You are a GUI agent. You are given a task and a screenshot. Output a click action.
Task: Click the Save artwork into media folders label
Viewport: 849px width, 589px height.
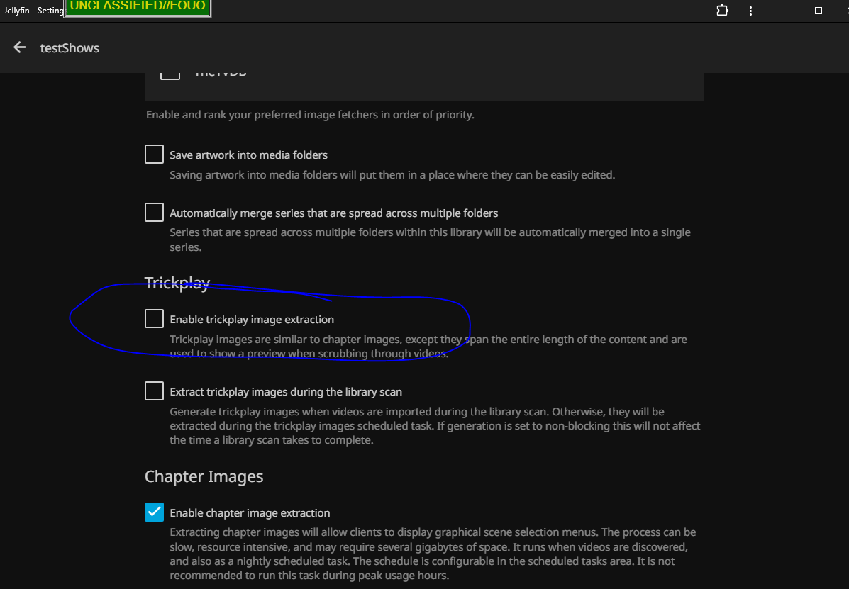[x=248, y=155]
